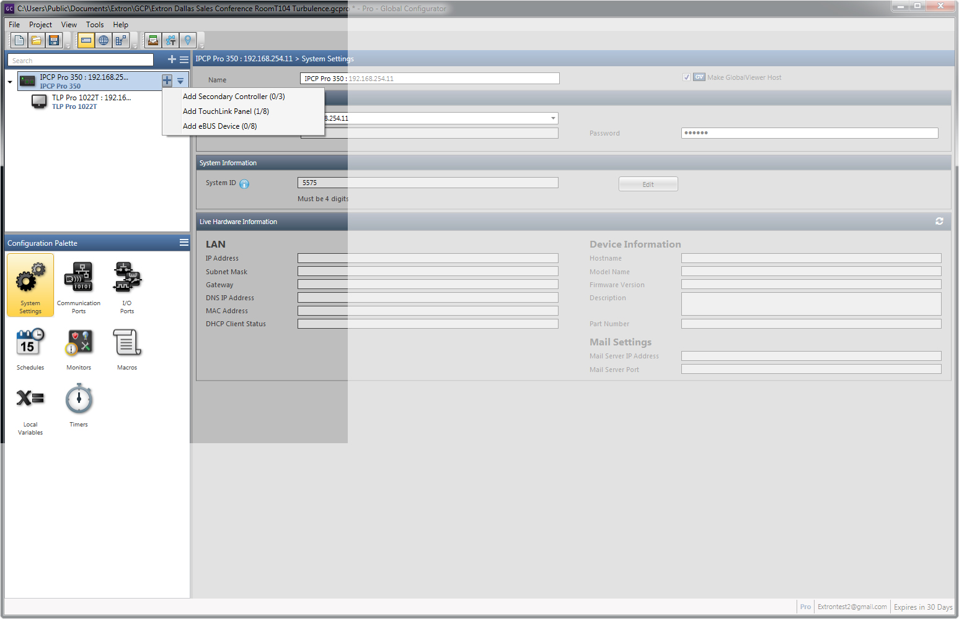This screenshot has height=619, width=959.
Task: Open the File menu
Action: (x=14, y=25)
